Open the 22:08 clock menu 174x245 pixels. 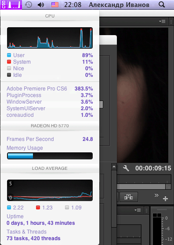coord(72,5)
